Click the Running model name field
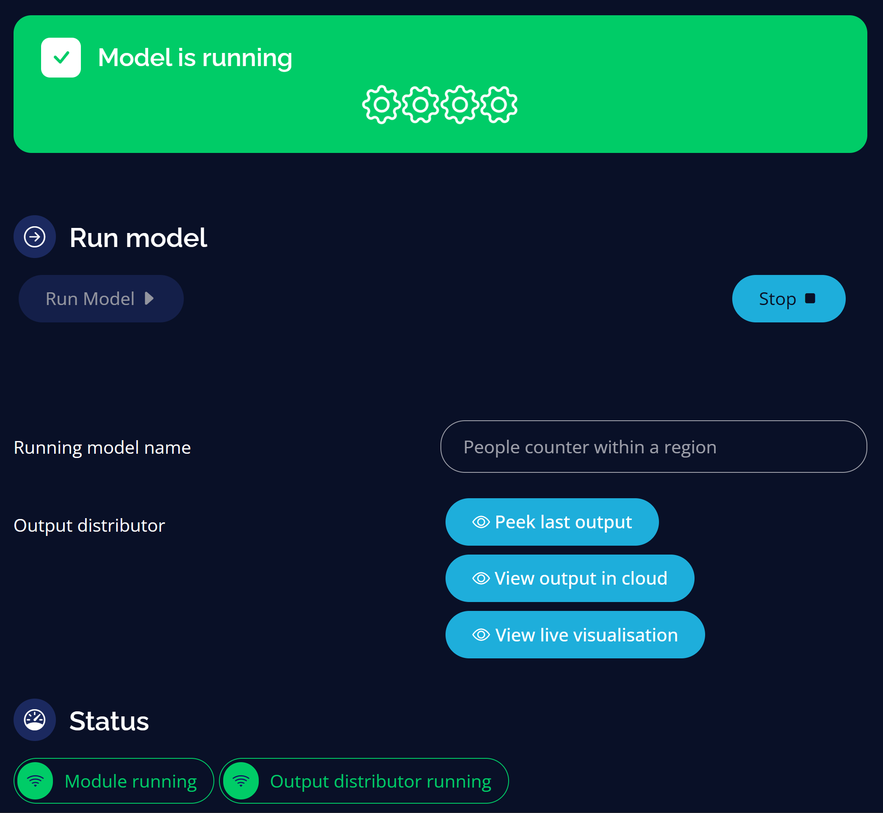This screenshot has height=813, width=883. (x=653, y=447)
